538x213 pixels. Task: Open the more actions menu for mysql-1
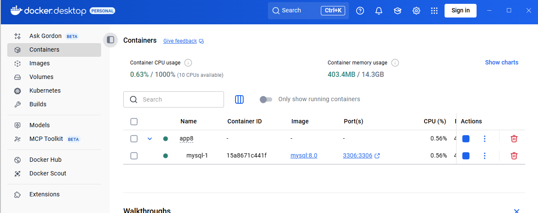click(484, 156)
